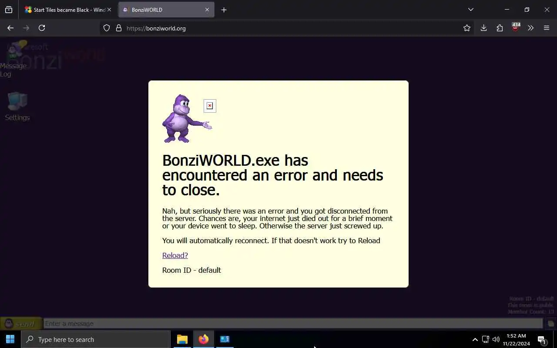The width and height of the screenshot is (557, 348).
Task: Open the notification action center
Action: click(542, 340)
